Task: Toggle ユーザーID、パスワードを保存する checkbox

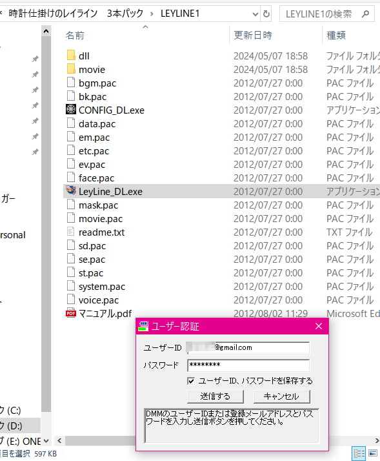Action: [x=191, y=381]
